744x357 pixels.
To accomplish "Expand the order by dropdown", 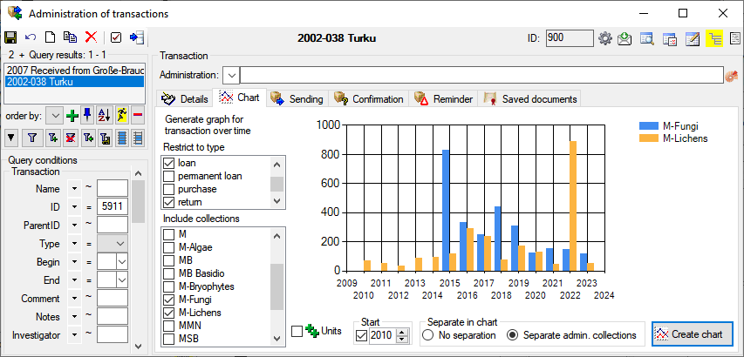I will tap(54, 115).
